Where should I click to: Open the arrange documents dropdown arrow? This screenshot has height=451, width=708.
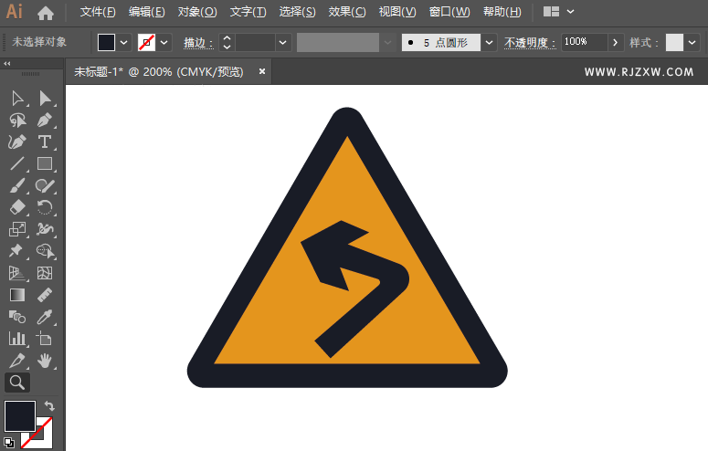click(571, 12)
